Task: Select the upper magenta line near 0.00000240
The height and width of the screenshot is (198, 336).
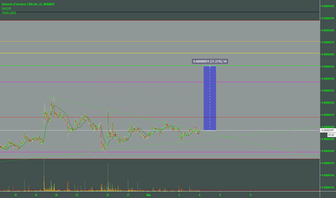Action: [x=160, y=82]
